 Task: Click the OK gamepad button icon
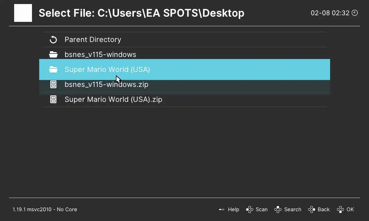(x=340, y=209)
